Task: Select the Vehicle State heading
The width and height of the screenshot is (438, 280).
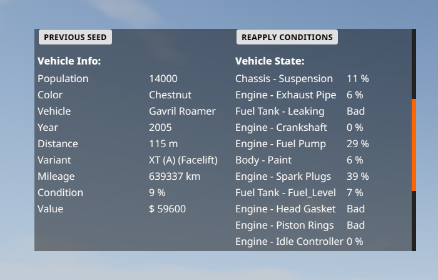Action: pos(270,61)
